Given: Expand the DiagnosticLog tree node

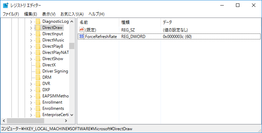Looking at the screenshot, I should tap(31, 22).
